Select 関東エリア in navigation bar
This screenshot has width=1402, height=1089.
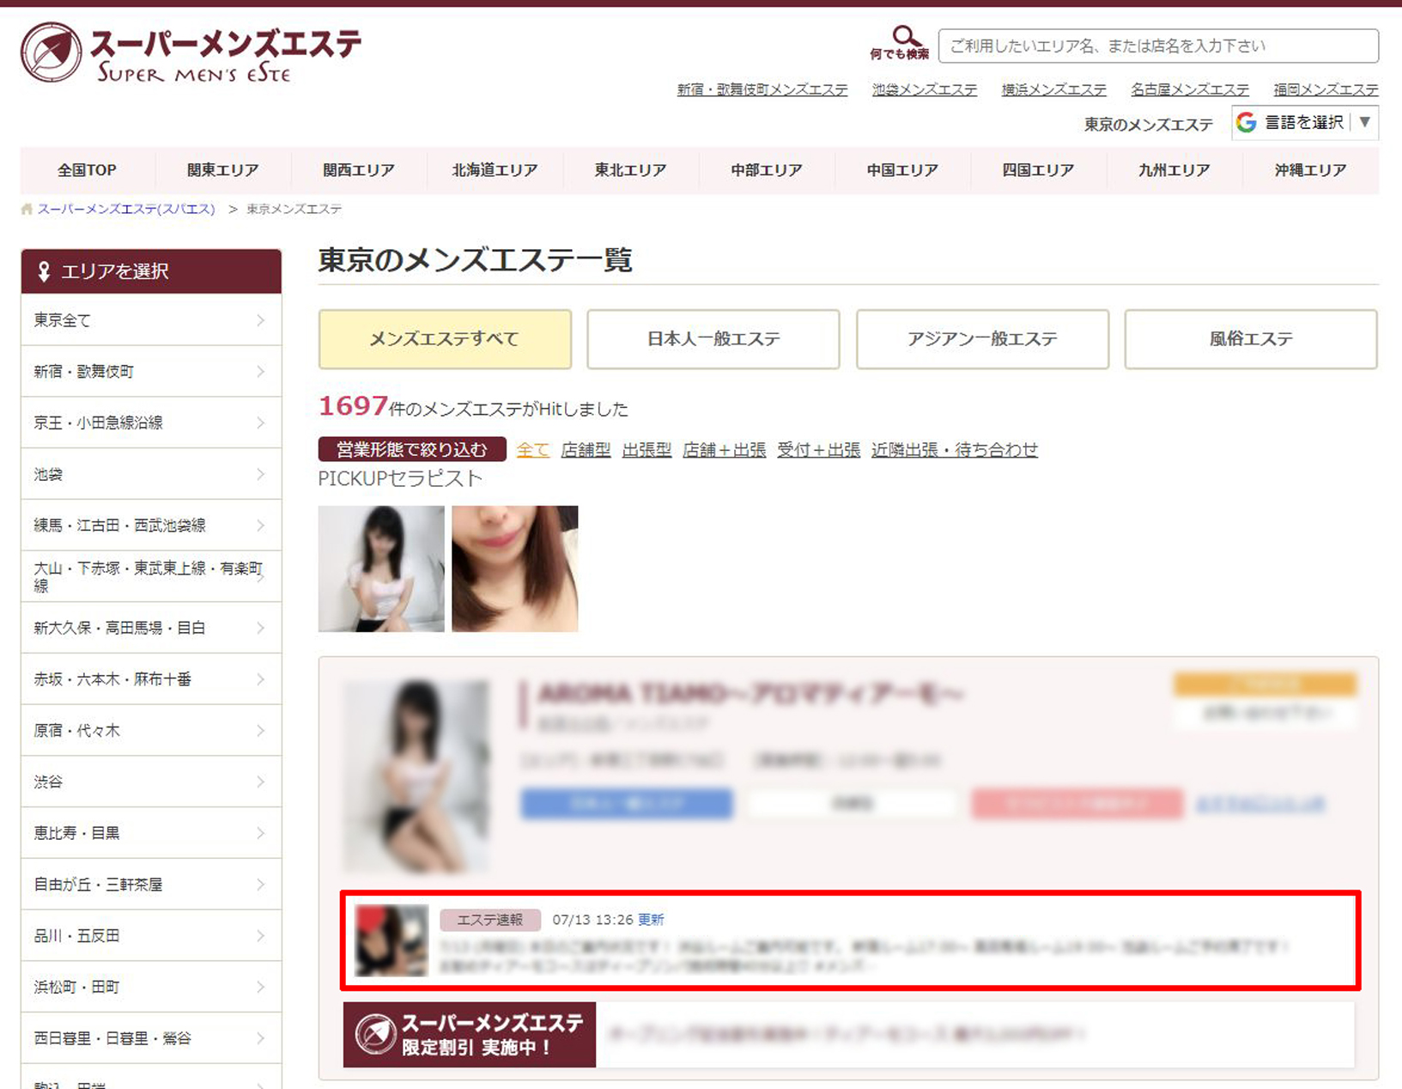(223, 170)
